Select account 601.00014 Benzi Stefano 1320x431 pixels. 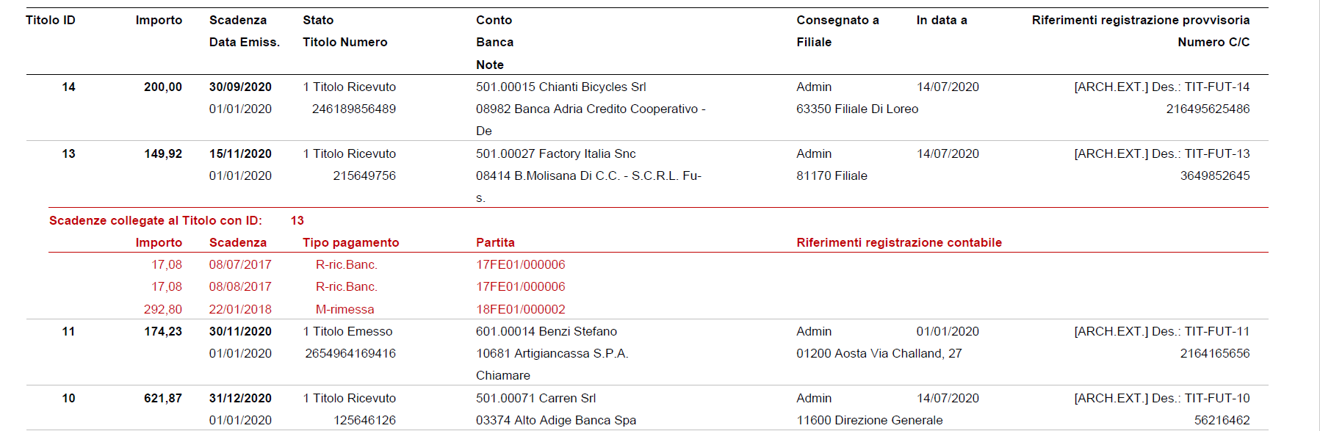(x=546, y=332)
